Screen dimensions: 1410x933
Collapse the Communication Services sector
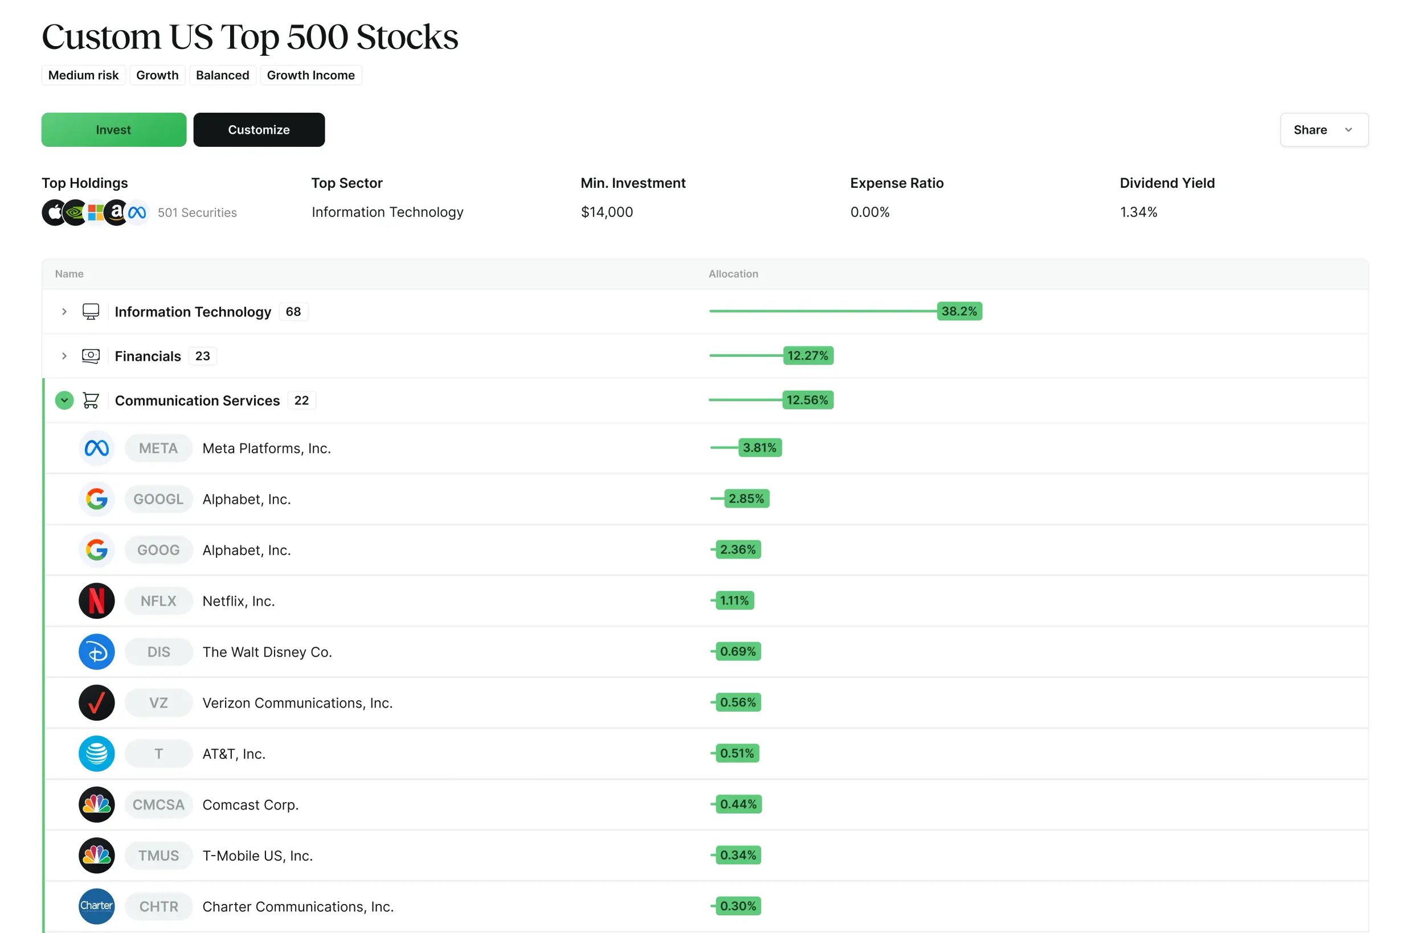point(64,400)
